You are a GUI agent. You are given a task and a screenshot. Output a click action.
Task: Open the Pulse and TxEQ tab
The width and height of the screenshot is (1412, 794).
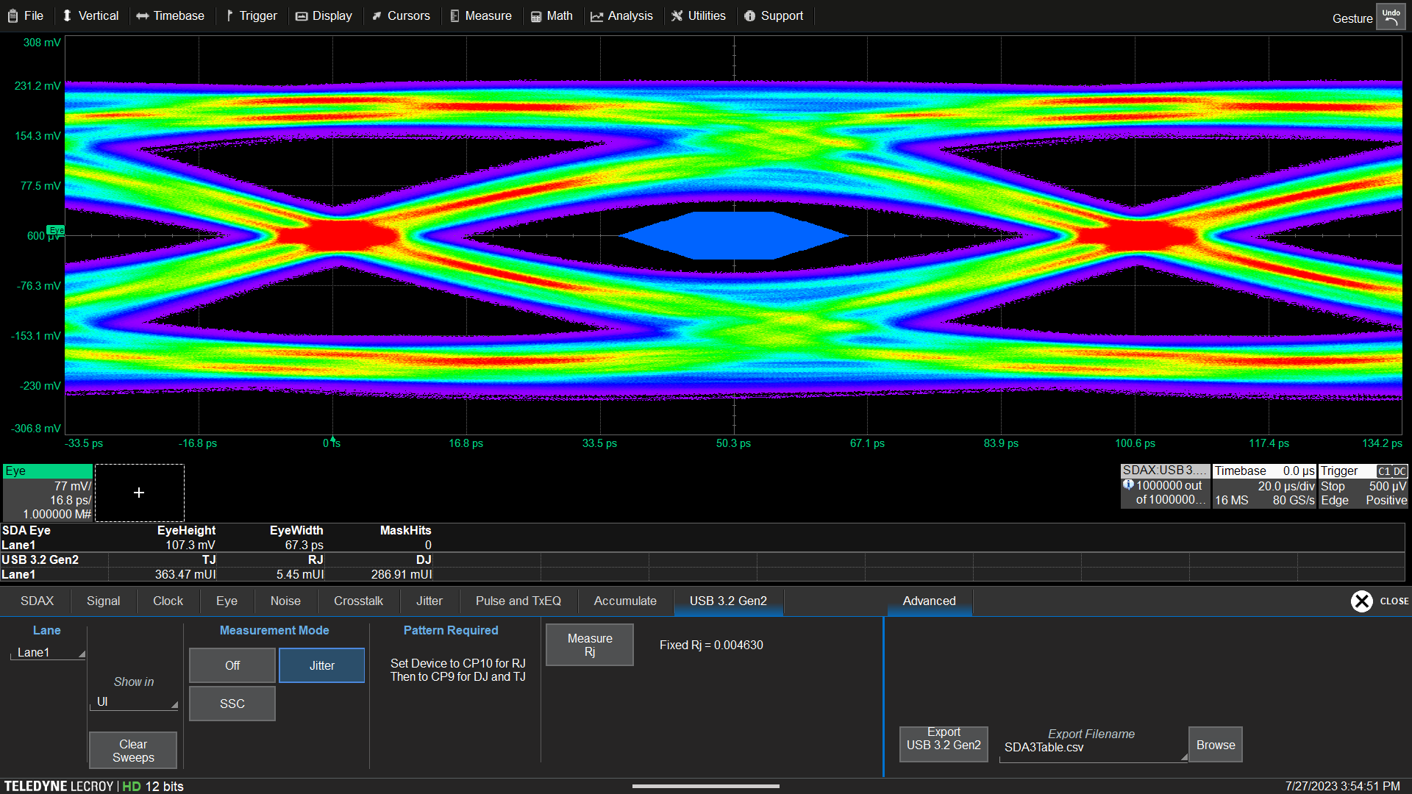518,601
